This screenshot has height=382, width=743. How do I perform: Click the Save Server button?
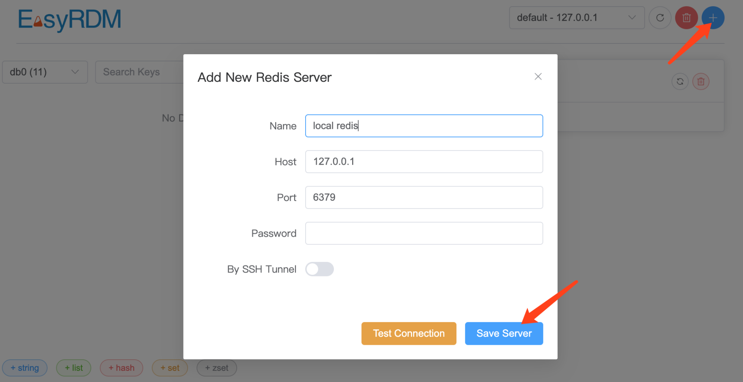(x=504, y=333)
